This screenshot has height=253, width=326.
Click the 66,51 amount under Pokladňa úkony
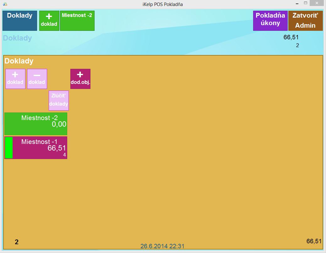click(291, 37)
